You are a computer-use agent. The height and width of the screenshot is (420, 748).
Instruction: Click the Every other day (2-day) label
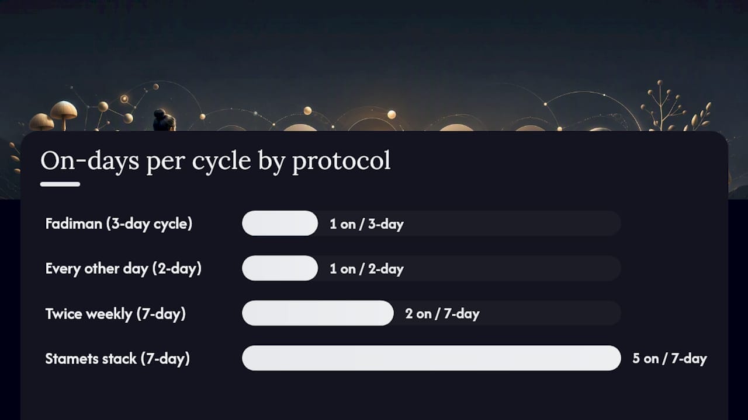[x=123, y=268]
